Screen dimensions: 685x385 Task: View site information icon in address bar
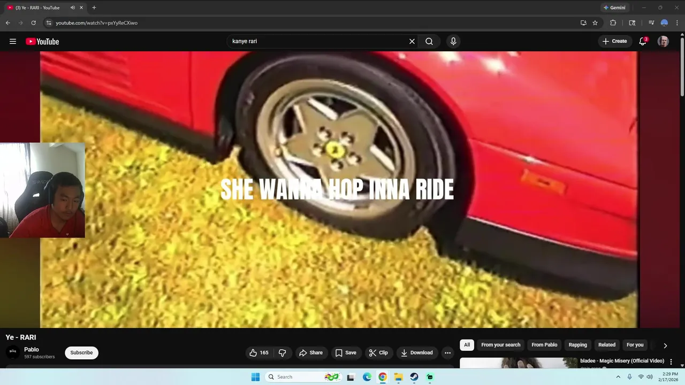49,22
